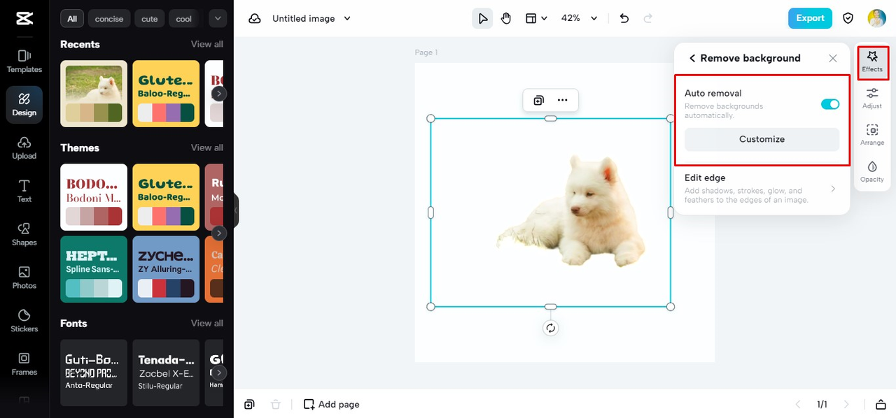Show next Fonts items arrow

coord(219,373)
